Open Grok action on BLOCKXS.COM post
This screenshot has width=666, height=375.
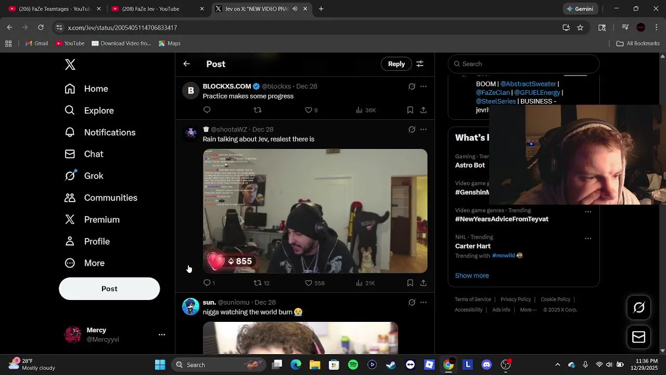coord(412,86)
